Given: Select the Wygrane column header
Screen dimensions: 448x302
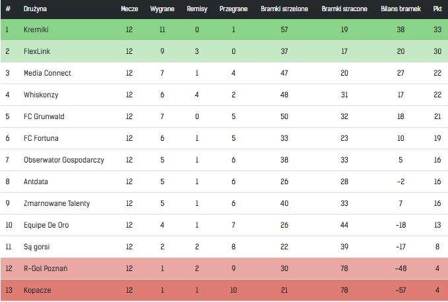Looking at the screenshot, I should (162, 9).
